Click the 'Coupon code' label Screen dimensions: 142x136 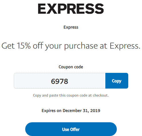click(71, 67)
